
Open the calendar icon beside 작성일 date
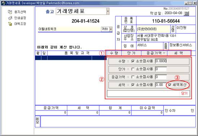pos(186,13)
